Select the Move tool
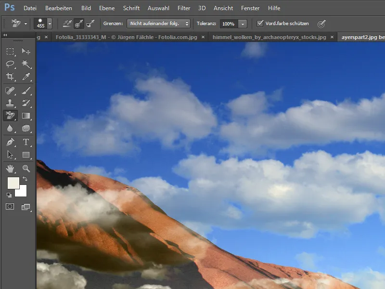 coord(26,51)
